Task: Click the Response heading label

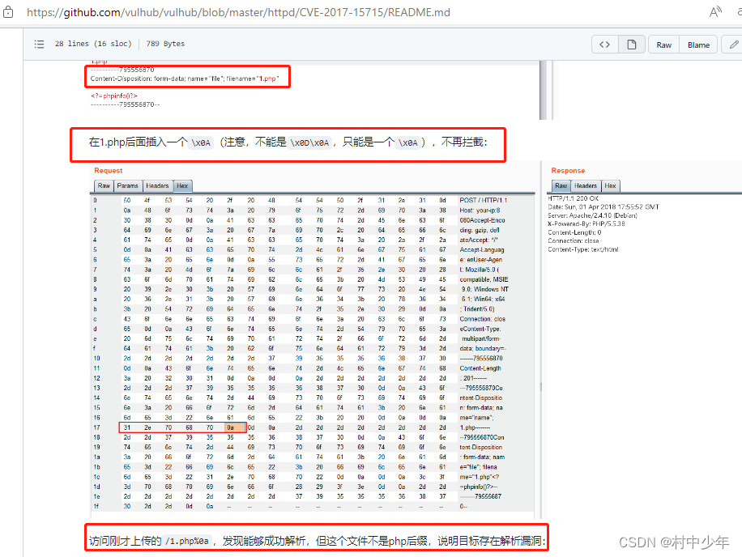Action: [x=568, y=171]
